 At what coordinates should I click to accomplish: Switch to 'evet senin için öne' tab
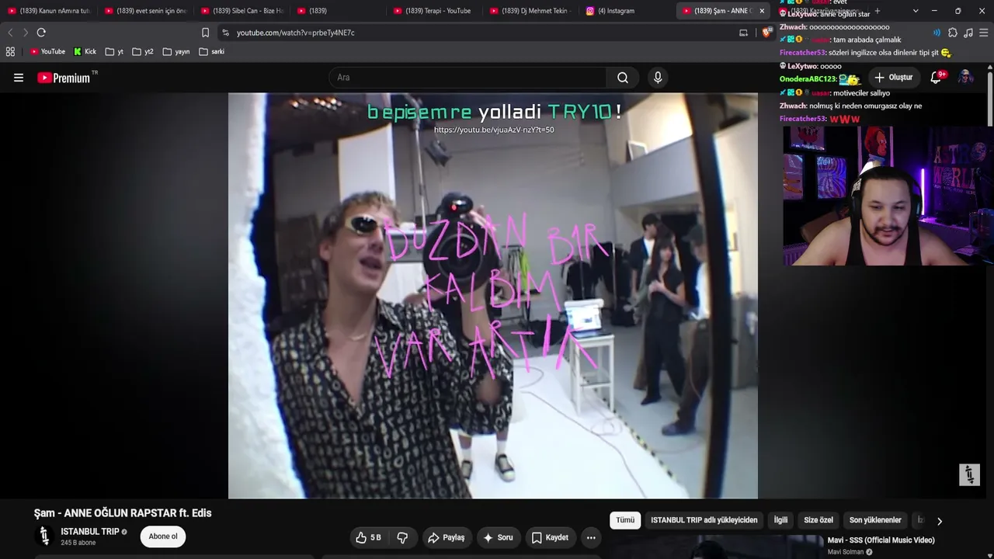[146, 11]
